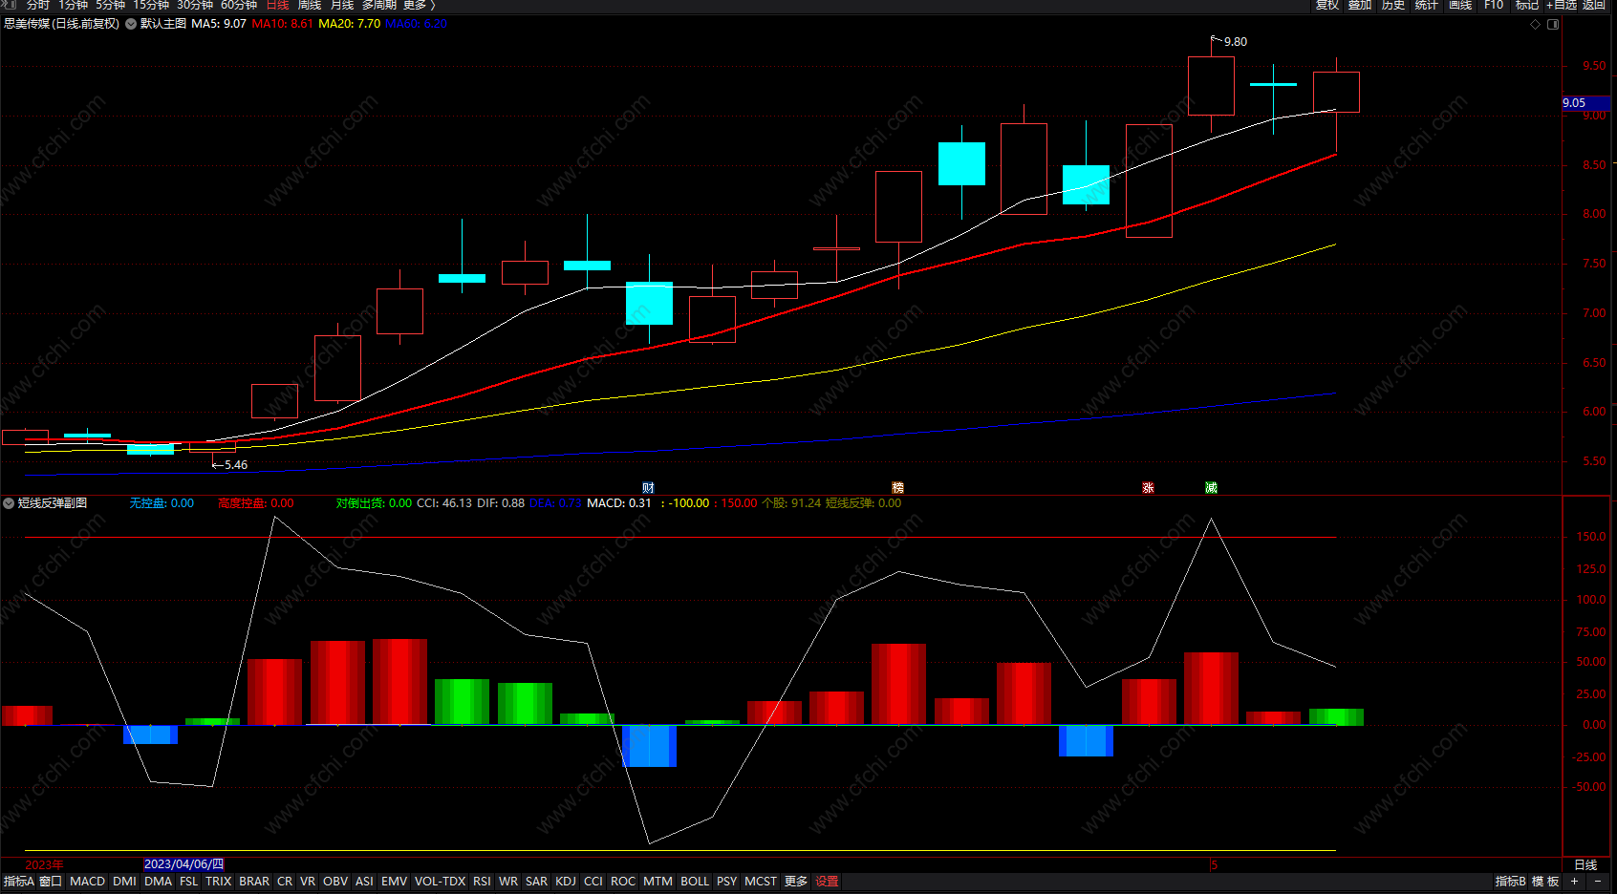Select SAR indicator tab
This screenshot has width=1617, height=894.
coord(536,882)
